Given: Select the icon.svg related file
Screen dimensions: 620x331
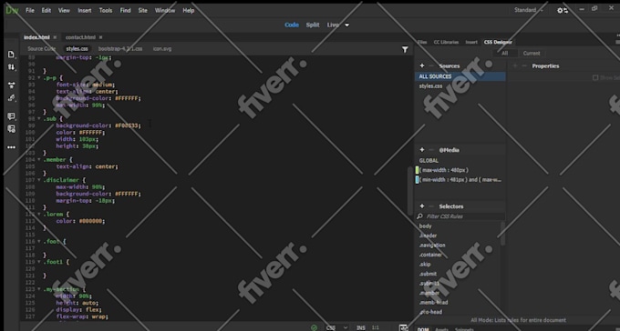Looking at the screenshot, I should point(162,49).
